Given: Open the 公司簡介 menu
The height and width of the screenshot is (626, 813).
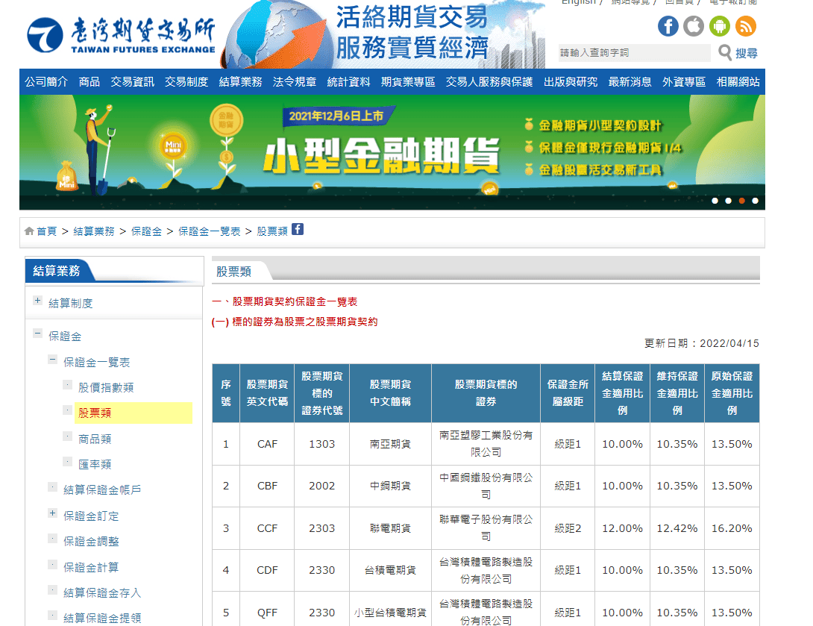Looking at the screenshot, I should pyautogui.click(x=46, y=82).
